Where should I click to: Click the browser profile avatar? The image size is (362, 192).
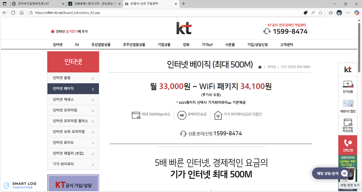point(339,13)
